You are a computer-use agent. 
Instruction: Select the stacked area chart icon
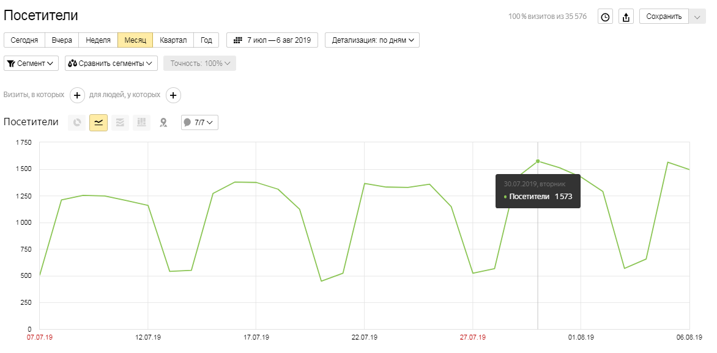pyautogui.click(x=120, y=122)
